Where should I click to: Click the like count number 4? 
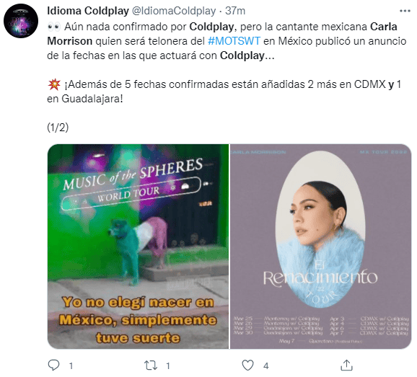coord(265,366)
